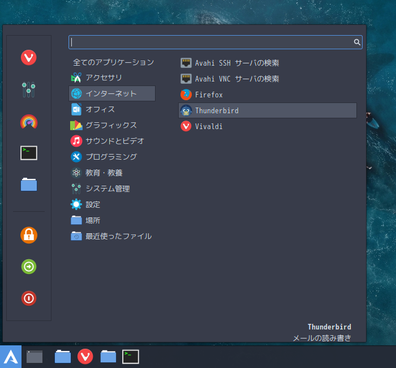Toggle the application menu button on taskbar
This screenshot has width=396, height=368.
click(x=11, y=357)
